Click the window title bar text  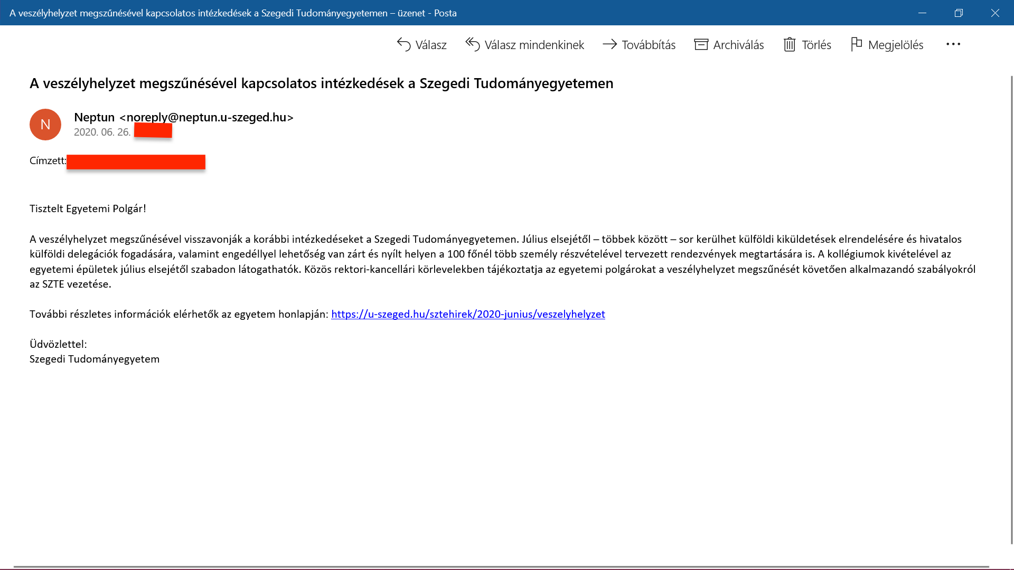point(233,13)
